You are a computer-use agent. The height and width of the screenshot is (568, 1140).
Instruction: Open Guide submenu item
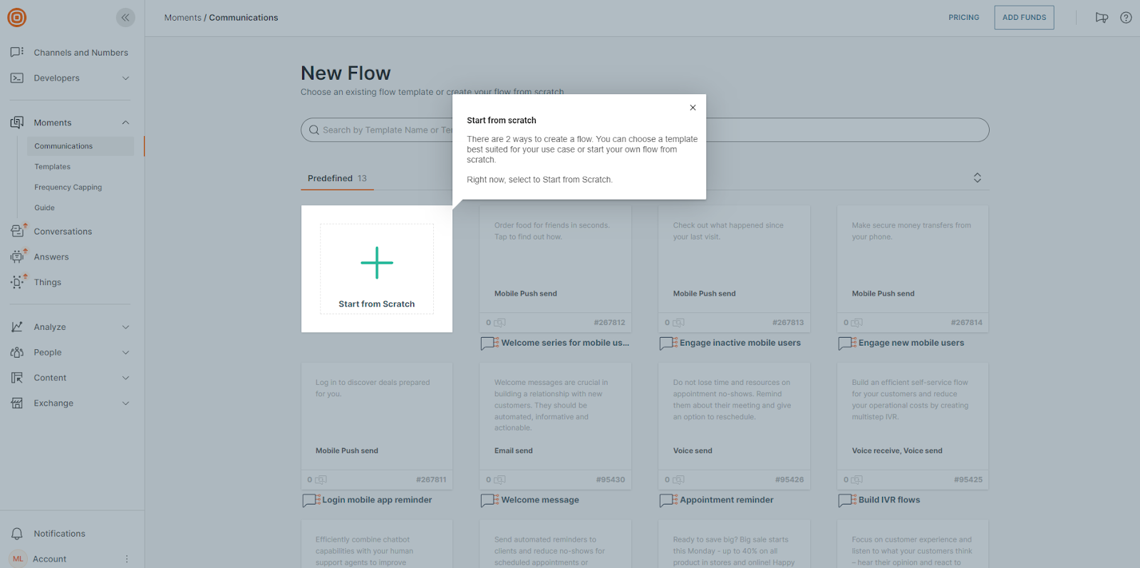44,208
